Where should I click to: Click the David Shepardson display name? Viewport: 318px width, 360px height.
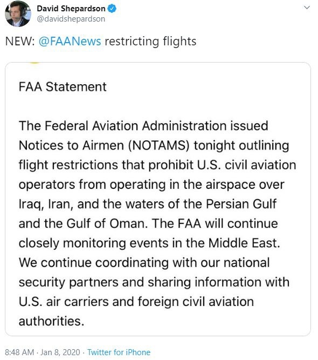coord(71,9)
